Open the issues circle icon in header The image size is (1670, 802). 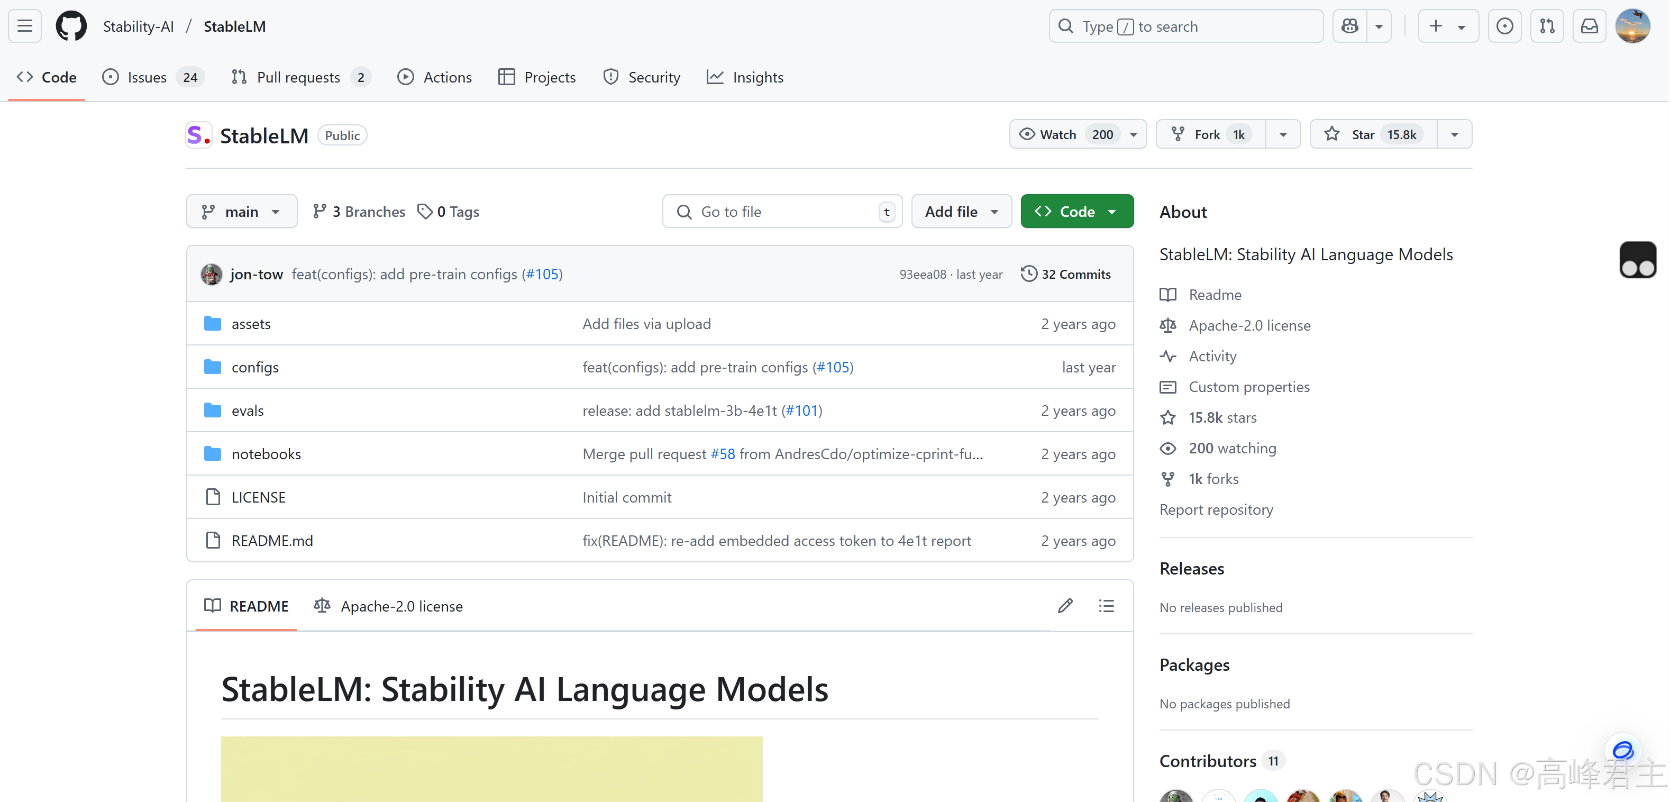point(1504,26)
